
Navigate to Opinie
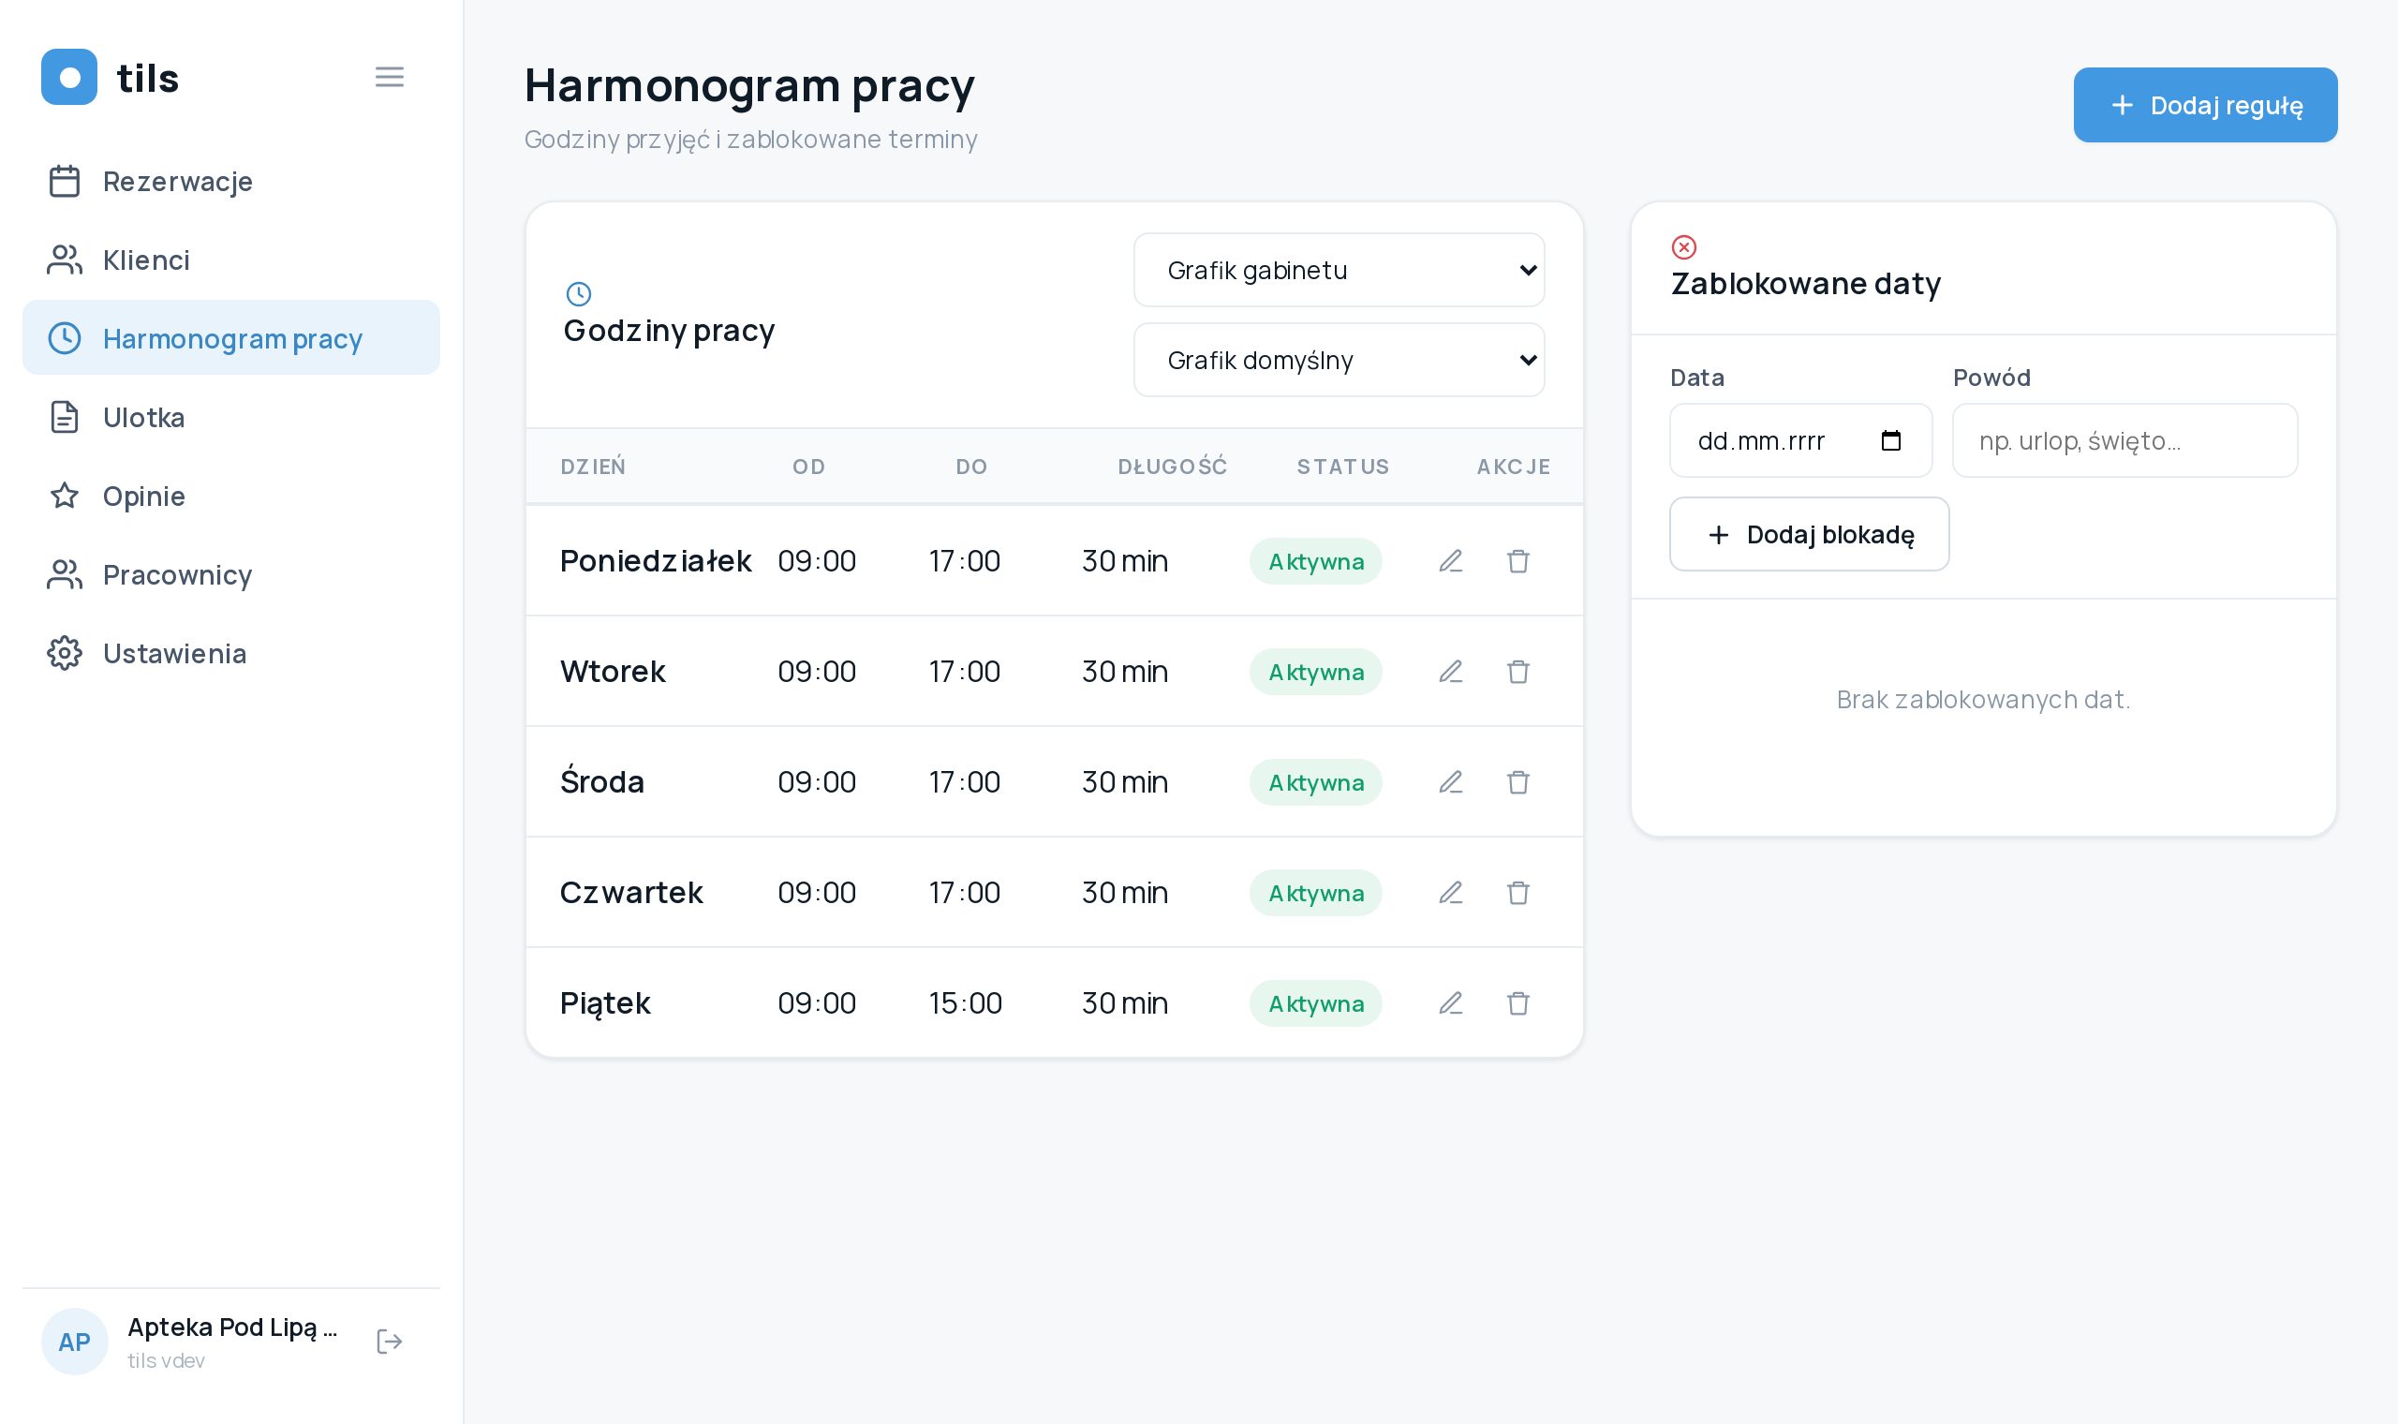231,497
